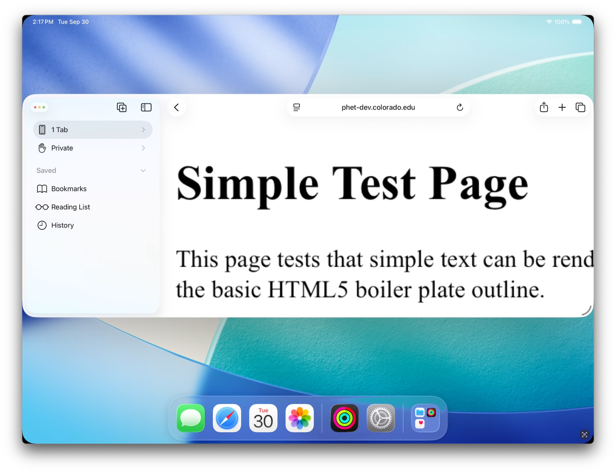The height and width of the screenshot is (473, 616).
Task: Switch to Private browsing
Action: click(62, 148)
